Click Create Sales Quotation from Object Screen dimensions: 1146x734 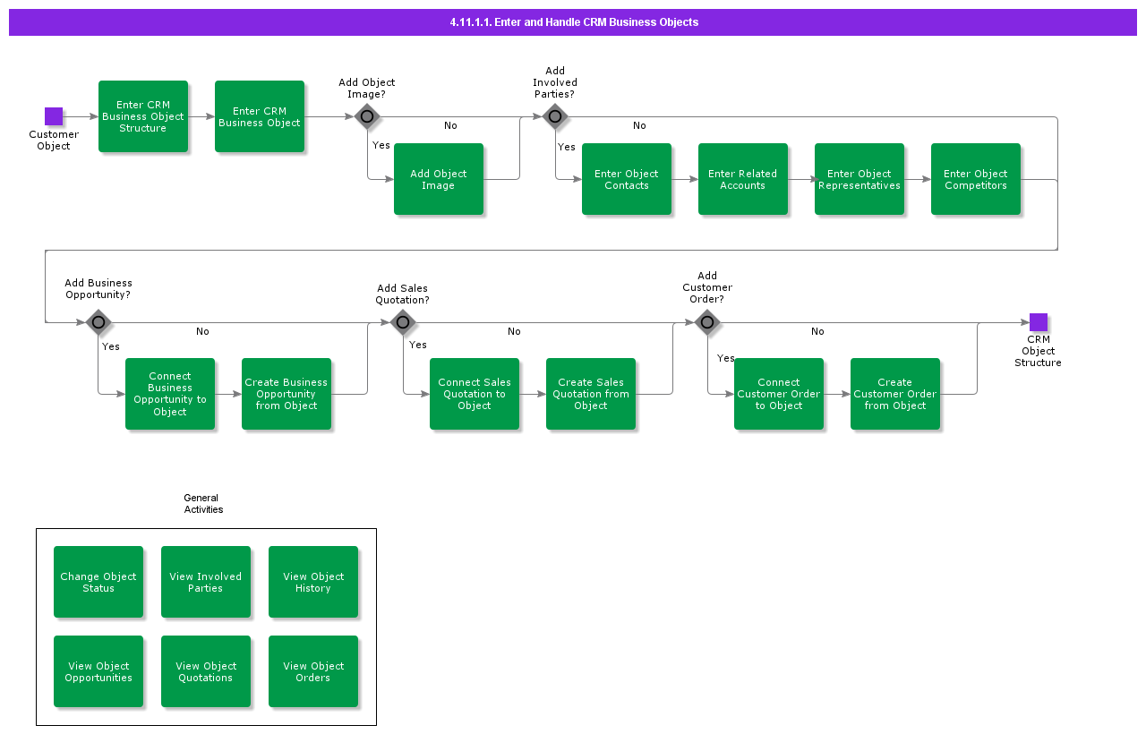pyautogui.click(x=591, y=394)
